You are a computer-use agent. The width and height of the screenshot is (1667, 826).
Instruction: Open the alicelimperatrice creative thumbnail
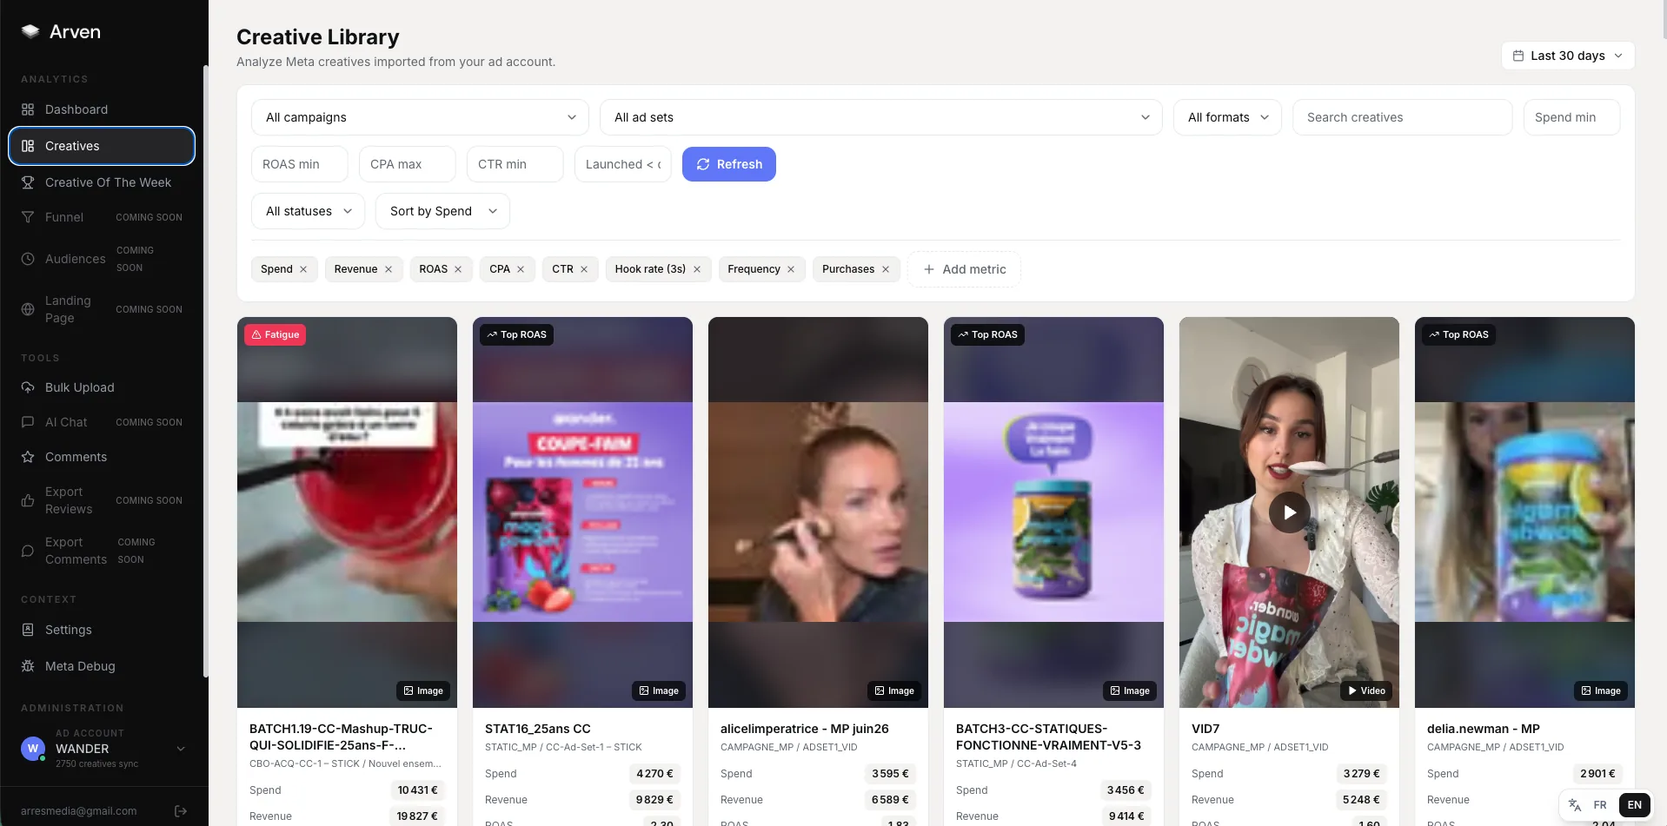click(818, 512)
